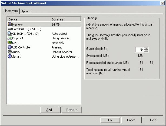
Task: Click the Device column header
Action: coord(28,19)
